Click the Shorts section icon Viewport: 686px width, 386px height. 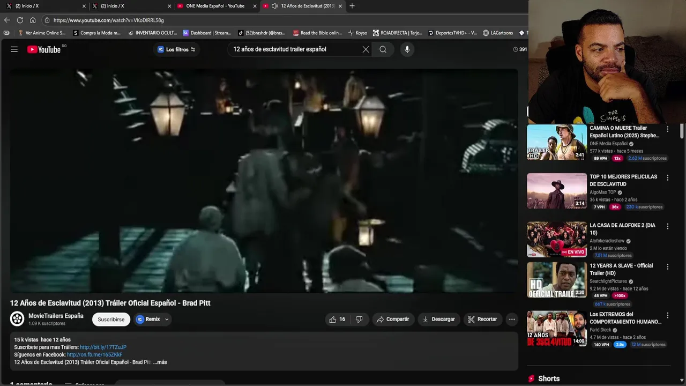click(x=531, y=378)
